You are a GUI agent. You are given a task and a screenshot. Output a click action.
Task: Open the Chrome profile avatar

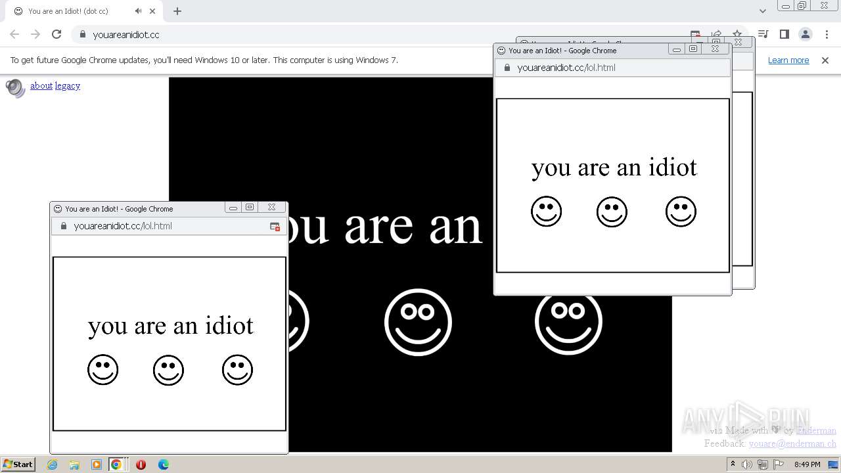tap(805, 34)
